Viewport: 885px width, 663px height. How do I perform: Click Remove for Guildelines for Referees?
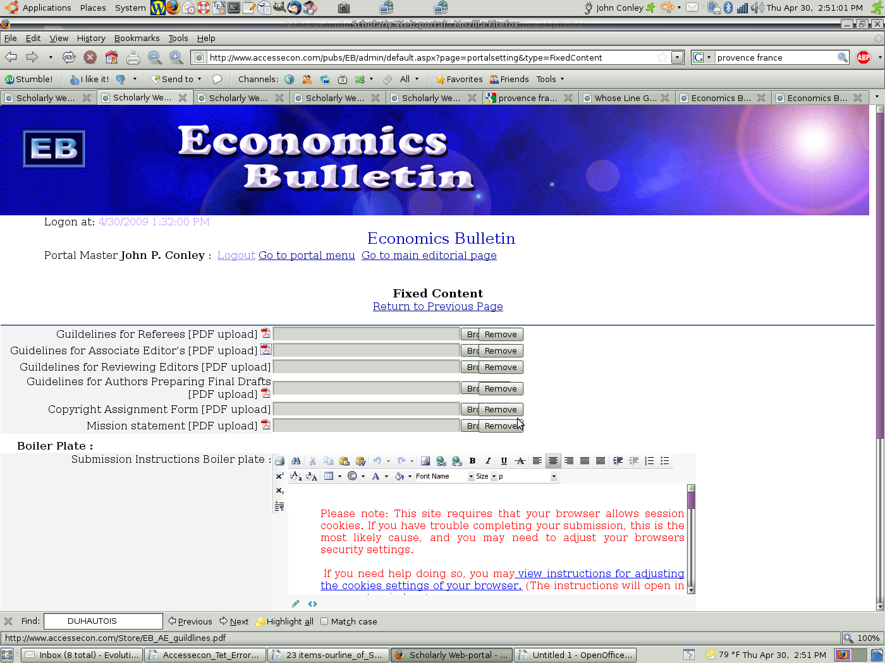click(x=501, y=334)
